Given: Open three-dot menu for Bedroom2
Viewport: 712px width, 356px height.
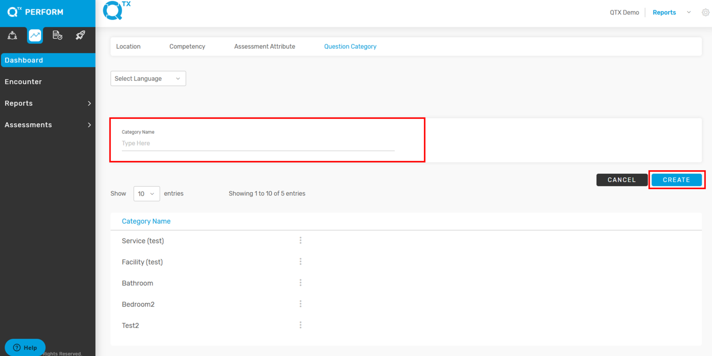Looking at the screenshot, I should [x=300, y=304].
